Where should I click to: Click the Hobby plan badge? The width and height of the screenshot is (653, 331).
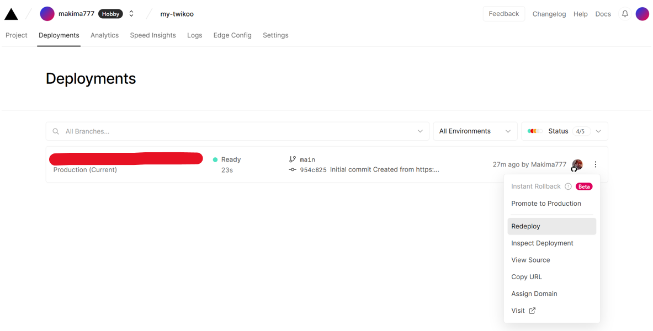(110, 14)
